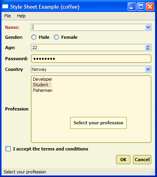Tick the accept terms and conditions checkbox
Viewport: 157px width, 177px height.
point(8,149)
